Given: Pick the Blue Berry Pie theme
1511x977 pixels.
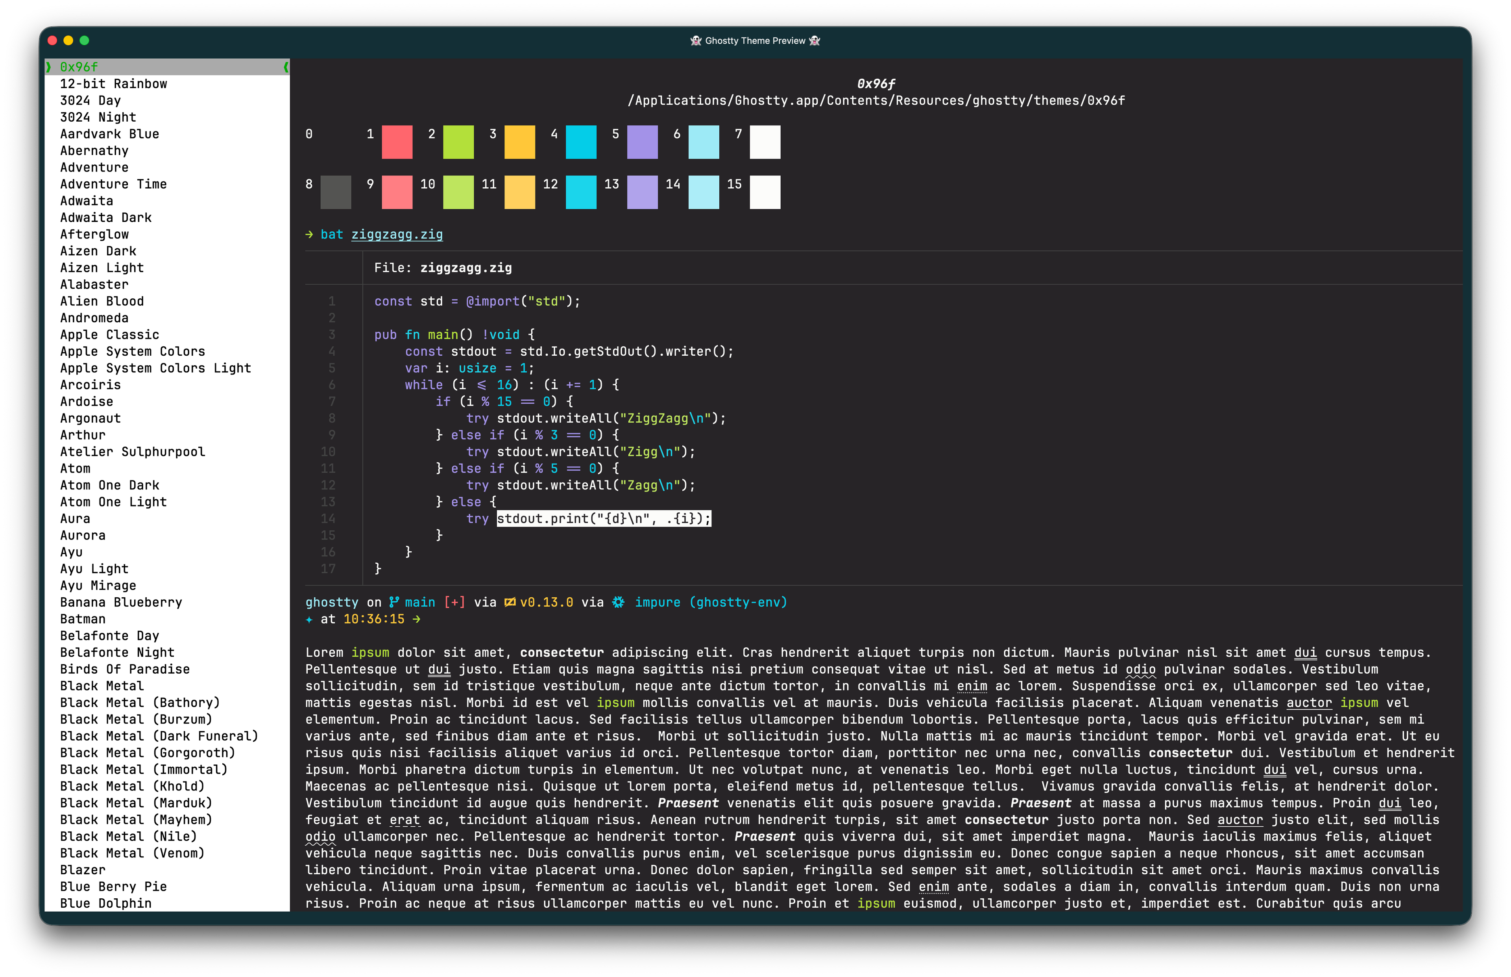Looking at the screenshot, I should [x=114, y=887].
